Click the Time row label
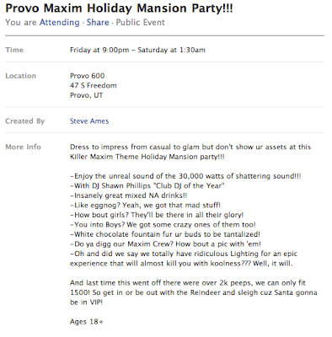Image resolution: width=332 pixels, height=337 pixels. tap(14, 50)
